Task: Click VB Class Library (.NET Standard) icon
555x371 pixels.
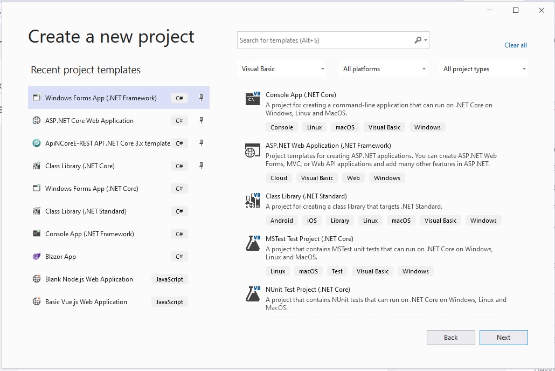Action: (x=253, y=201)
